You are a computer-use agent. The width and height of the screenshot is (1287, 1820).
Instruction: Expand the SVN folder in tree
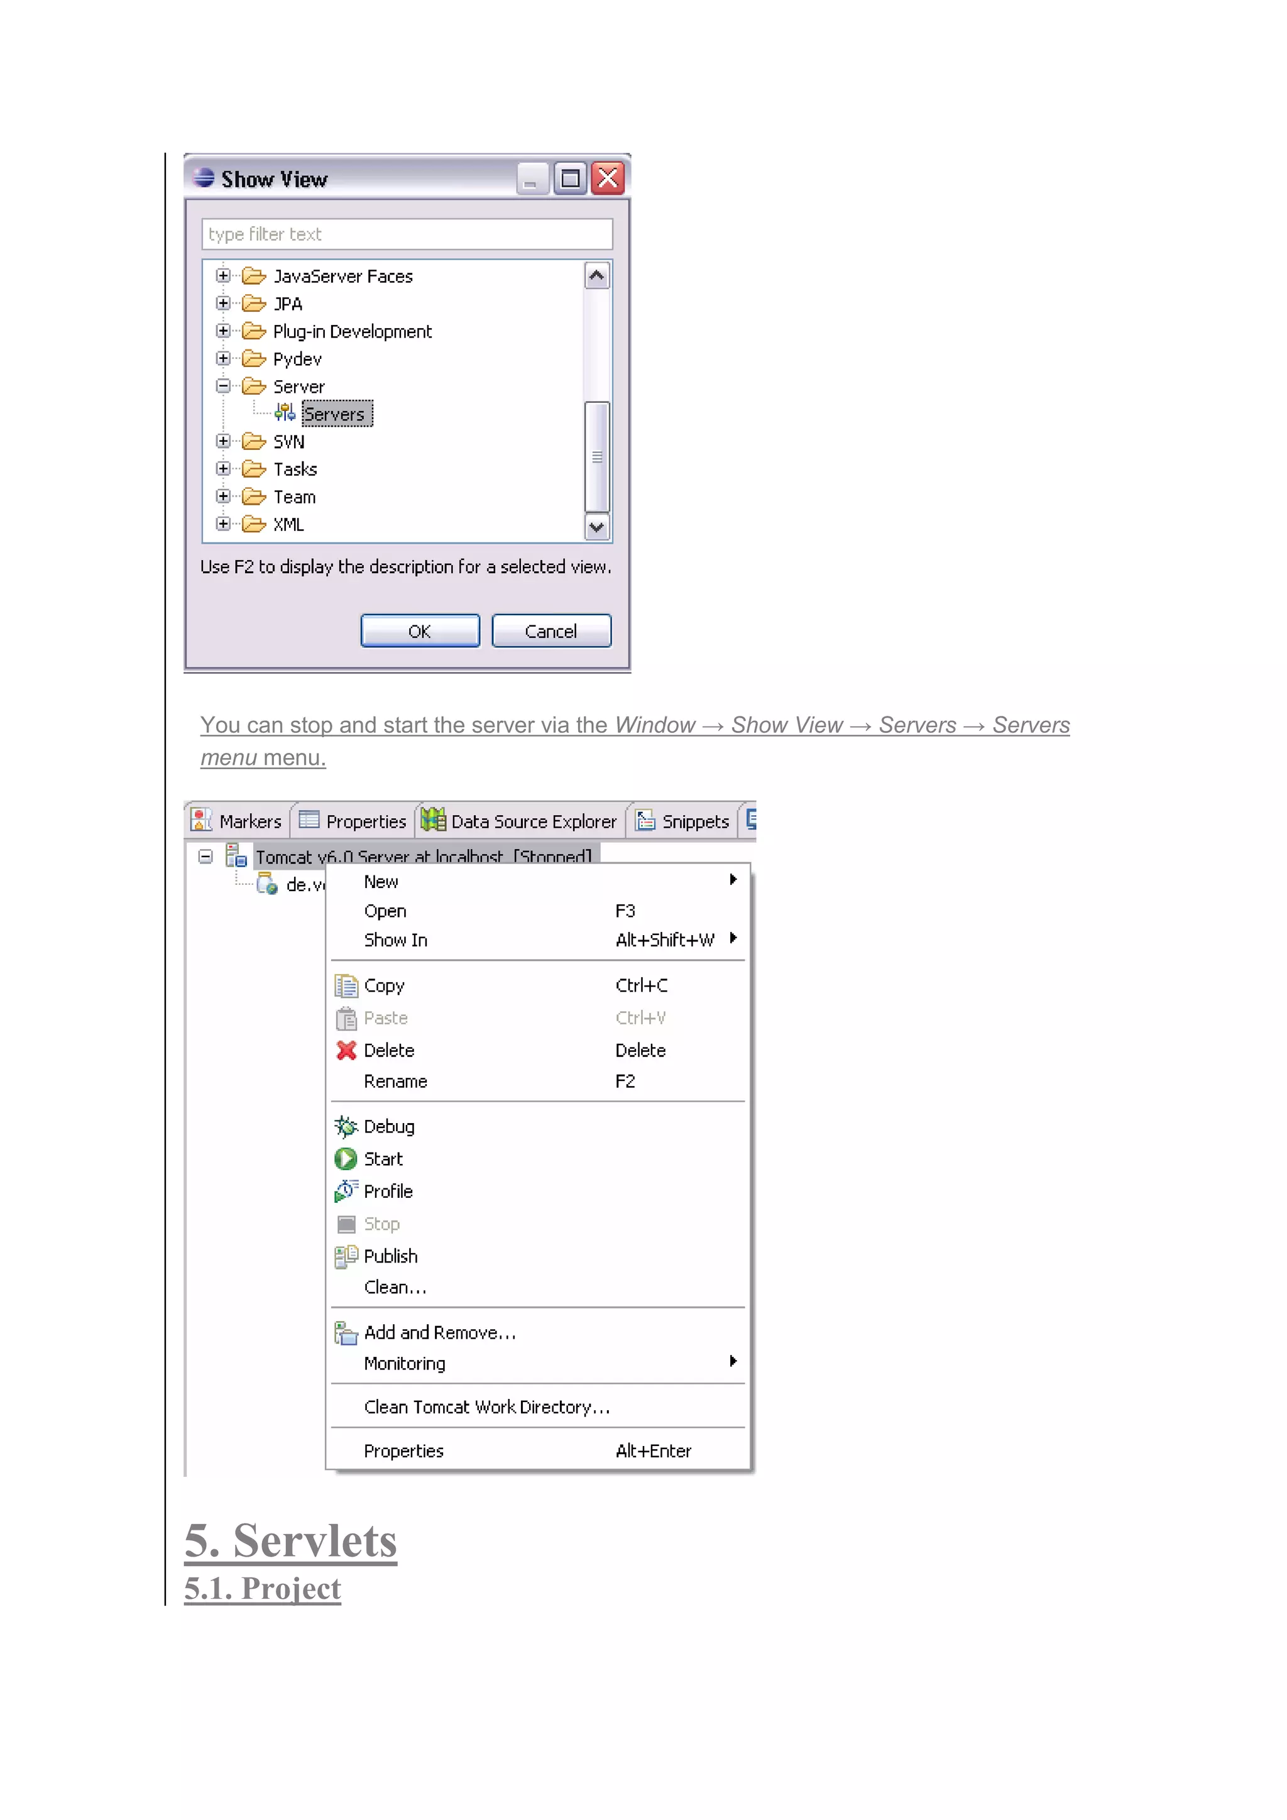tap(224, 441)
